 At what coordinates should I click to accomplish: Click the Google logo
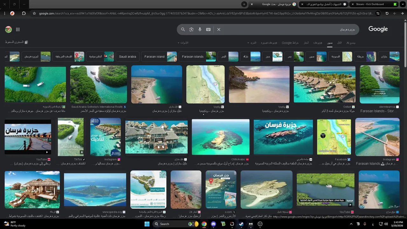[378, 29]
